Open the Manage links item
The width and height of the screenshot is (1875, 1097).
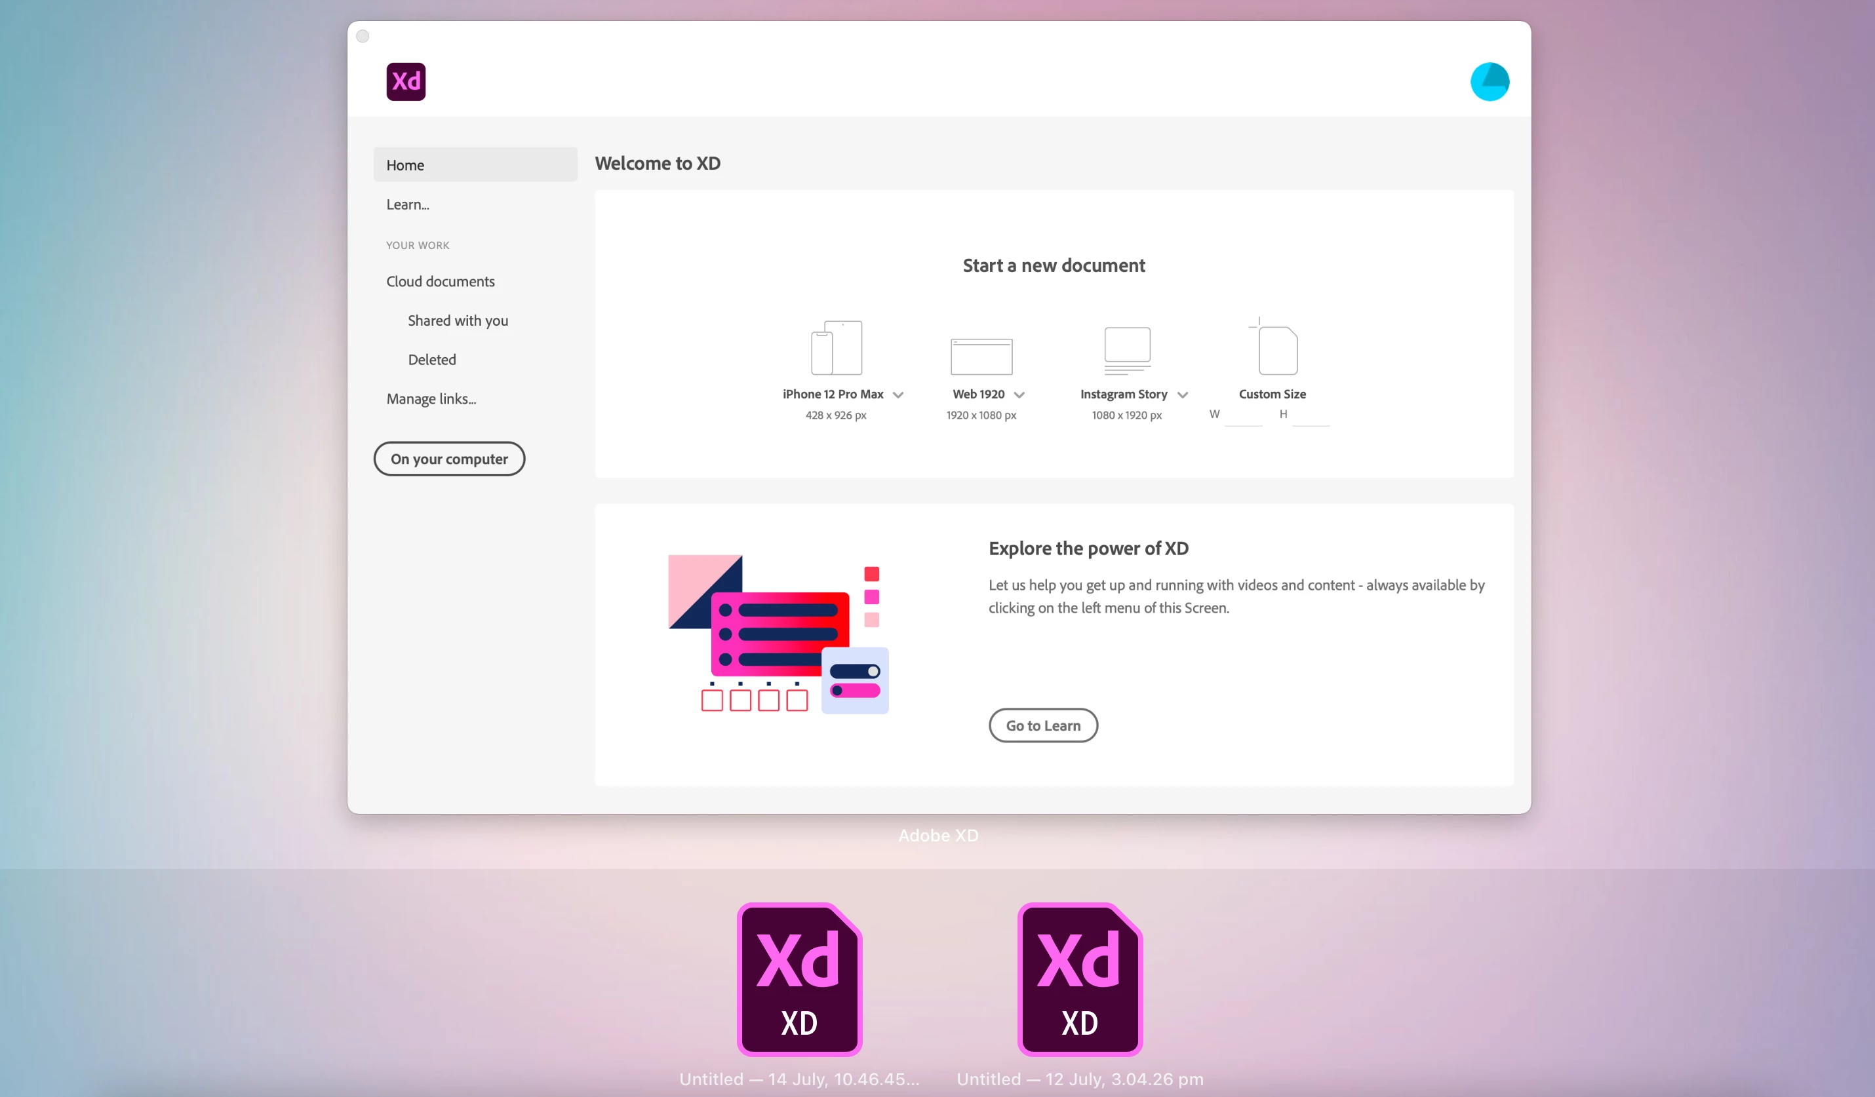tap(431, 398)
